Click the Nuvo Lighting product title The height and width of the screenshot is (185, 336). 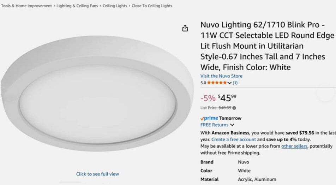pyautogui.click(x=267, y=46)
